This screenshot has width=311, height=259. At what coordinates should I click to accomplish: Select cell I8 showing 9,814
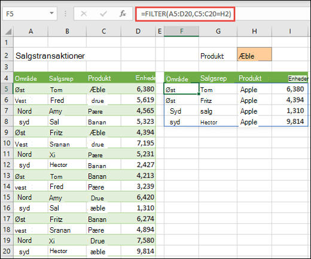289,121
